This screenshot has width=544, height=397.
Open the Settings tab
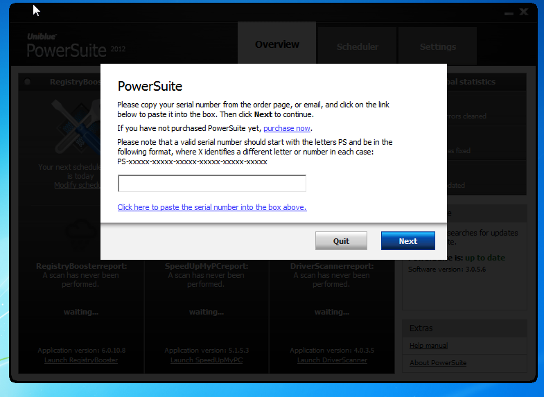pyautogui.click(x=438, y=47)
